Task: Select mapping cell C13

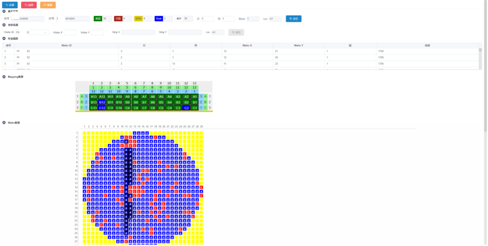Action: click(x=93, y=108)
